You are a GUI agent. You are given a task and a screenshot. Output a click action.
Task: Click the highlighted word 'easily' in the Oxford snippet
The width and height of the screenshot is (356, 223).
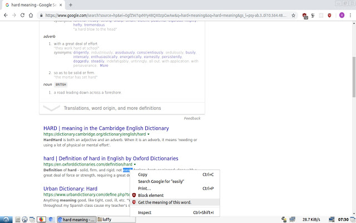click(127, 170)
